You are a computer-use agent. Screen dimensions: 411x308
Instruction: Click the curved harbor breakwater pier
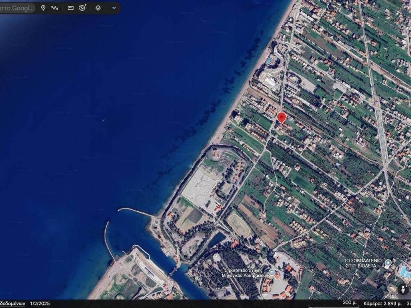108,241
